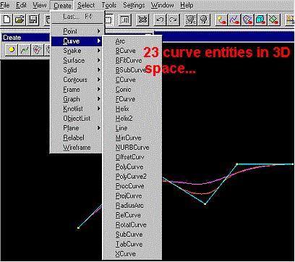The width and height of the screenshot is (295, 262).
Task: Click the cyan solid cube icon
Action: pos(260,20)
